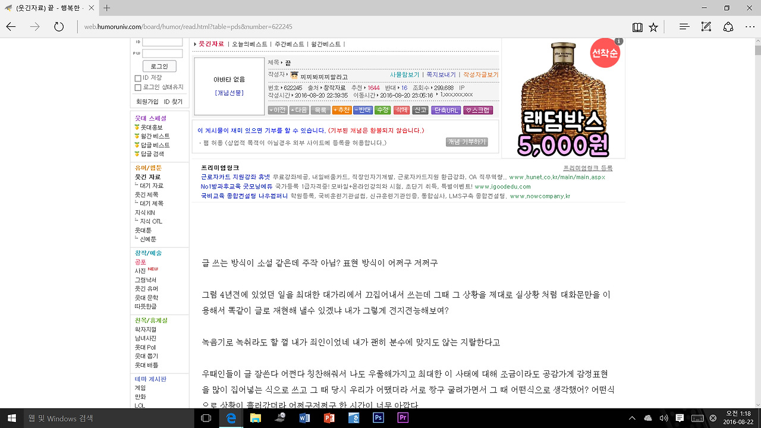Open the Edge Hub panel
This screenshot has width=761, height=428.
(x=684, y=26)
